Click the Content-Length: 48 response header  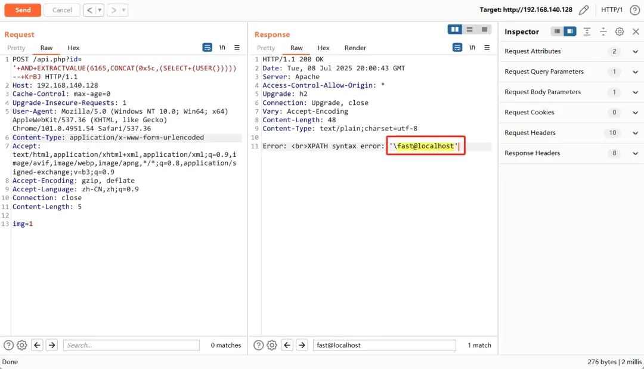pyautogui.click(x=299, y=120)
